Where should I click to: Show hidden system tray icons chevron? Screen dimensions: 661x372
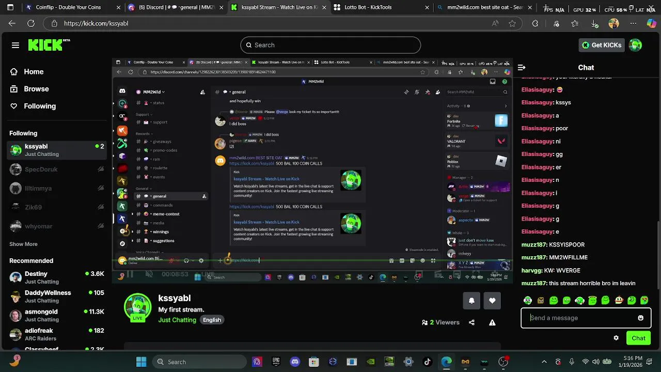coord(544,362)
